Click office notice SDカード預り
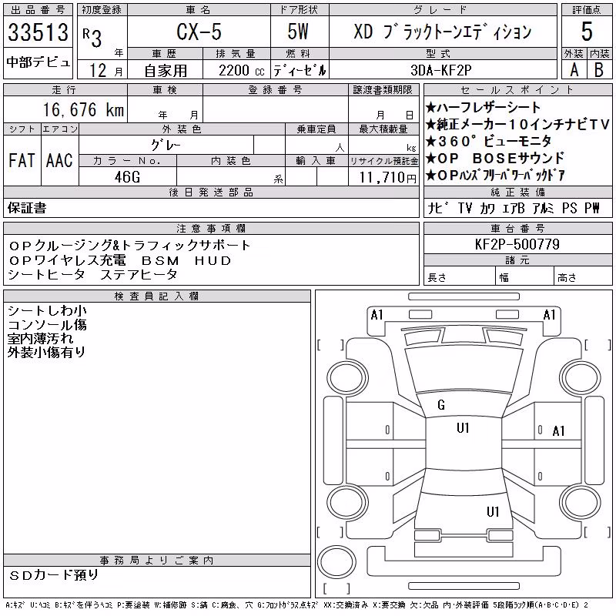 pyautogui.click(x=53, y=575)
